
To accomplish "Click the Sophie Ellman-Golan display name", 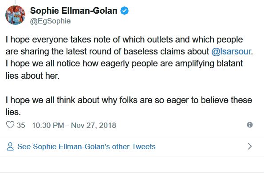I will (x=74, y=11).
